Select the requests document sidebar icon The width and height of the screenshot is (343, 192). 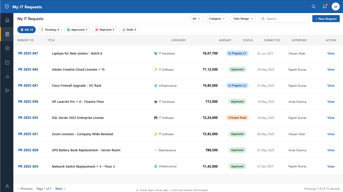[7, 34]
